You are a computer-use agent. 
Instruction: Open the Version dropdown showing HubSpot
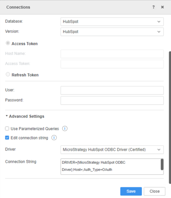pyautogui.click(x=112, y=32)
